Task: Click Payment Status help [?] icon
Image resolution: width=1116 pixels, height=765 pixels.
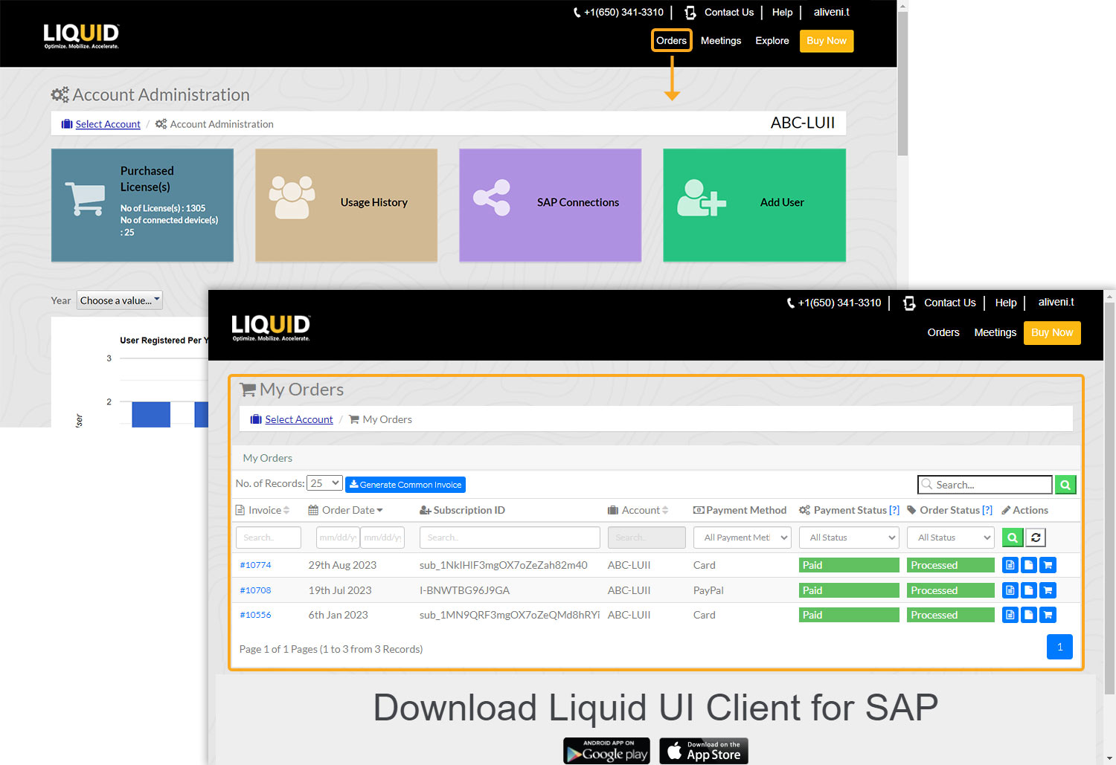Action: point(894,510)
